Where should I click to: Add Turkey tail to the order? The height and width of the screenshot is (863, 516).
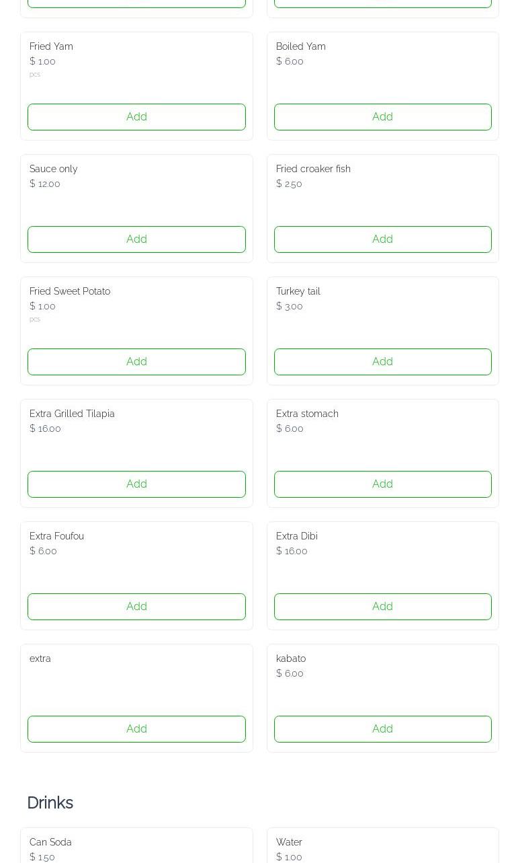[382, 362]
